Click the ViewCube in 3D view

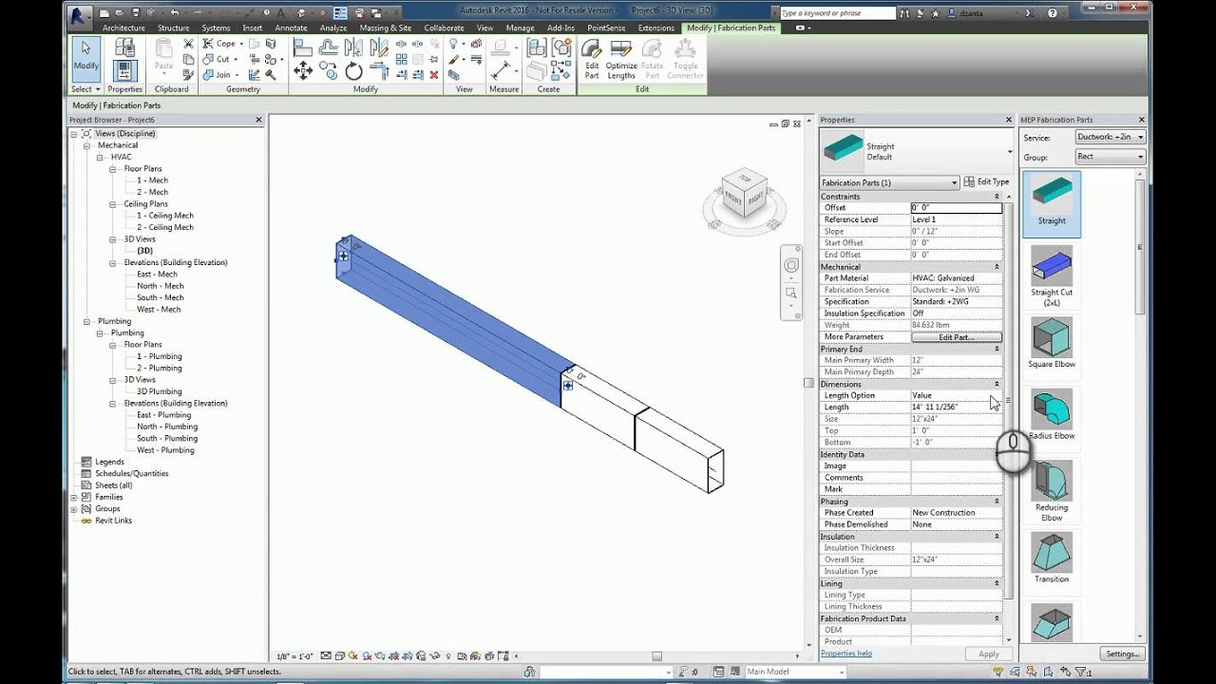[x=745, y=193]
